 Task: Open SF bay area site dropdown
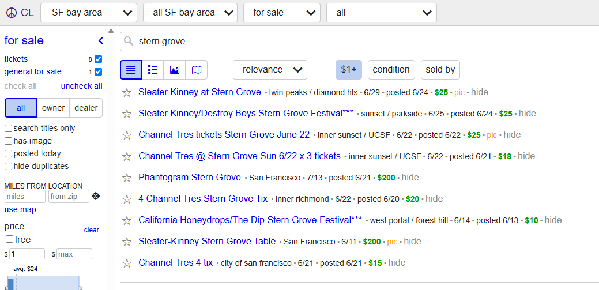[x=89, y=13]
